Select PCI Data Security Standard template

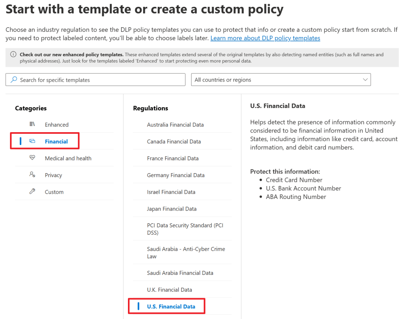click(185, 229)
